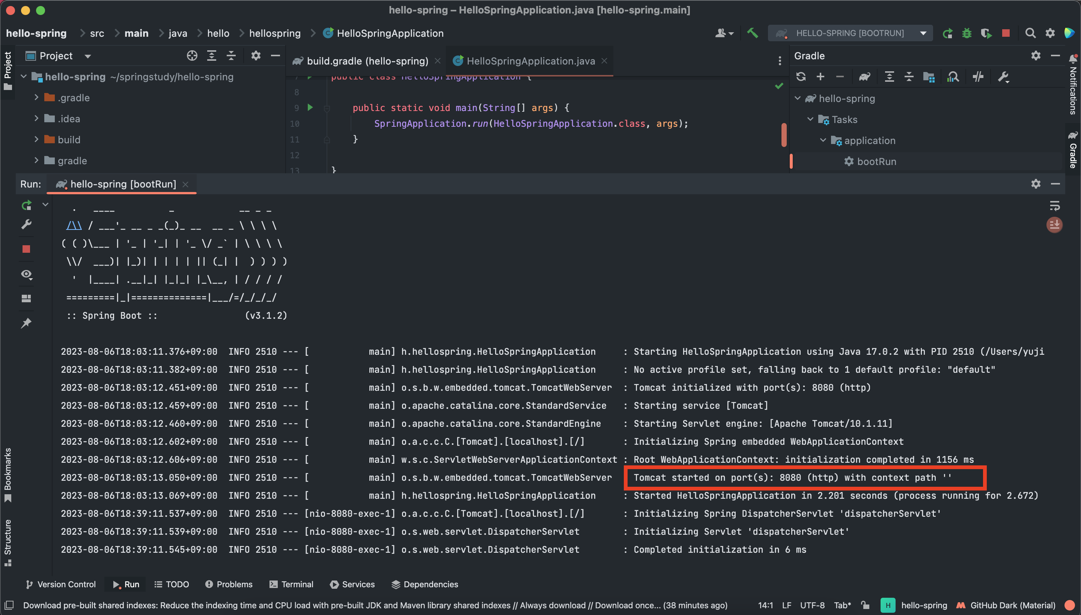The image size is (1081, 615).
Task: Toggle Gradle offline mode
Action: [978, 77]
